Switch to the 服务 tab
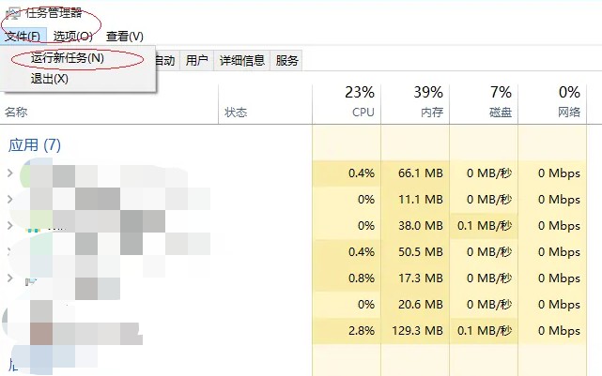Image resolution: width=602 pixels, height=376 pixels. click(287, 61)
